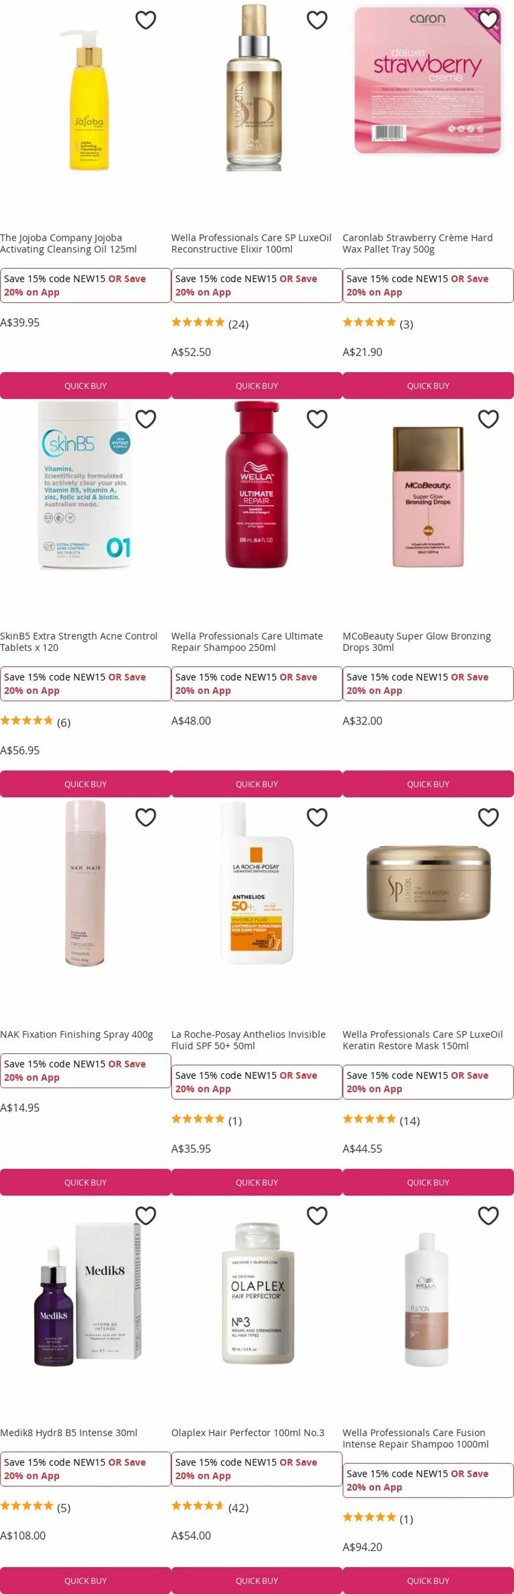The image size is (514, 1594).
Task: Wishlist heart on Caronlab Strawberry Wax
Action: [x=488, y=20]
